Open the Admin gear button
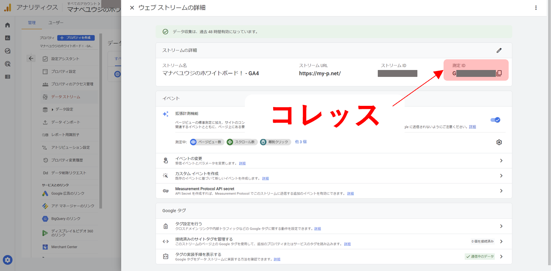 [x=8, y=260]
